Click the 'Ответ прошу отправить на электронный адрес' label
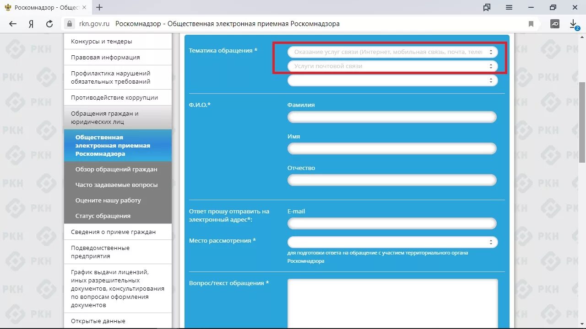Screen dimensions: 586x329 point(229,215)
